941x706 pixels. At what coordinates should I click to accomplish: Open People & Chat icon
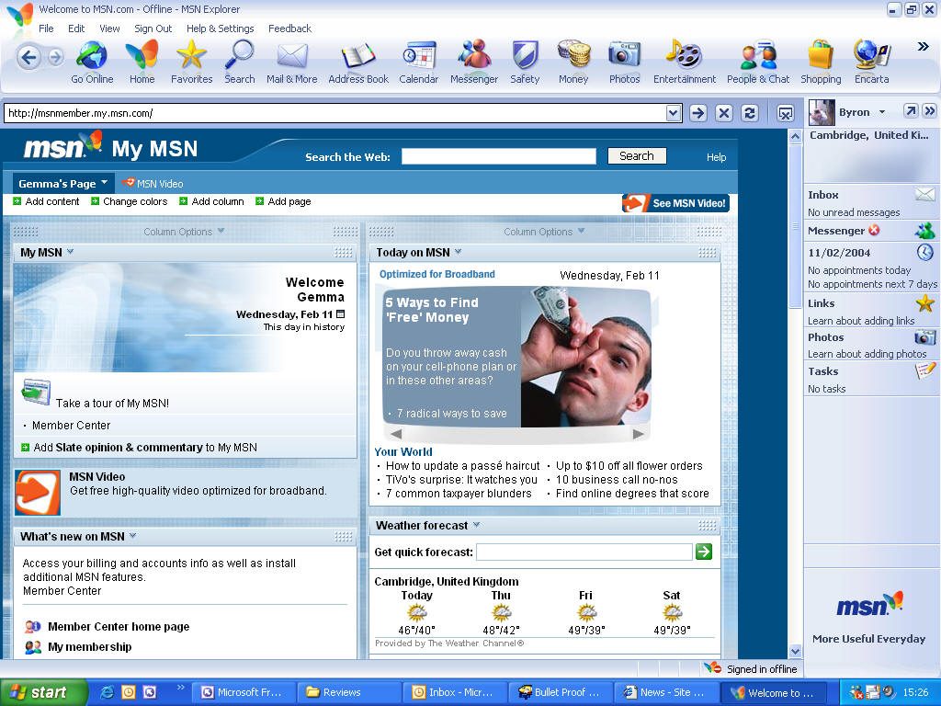(758, 56)
